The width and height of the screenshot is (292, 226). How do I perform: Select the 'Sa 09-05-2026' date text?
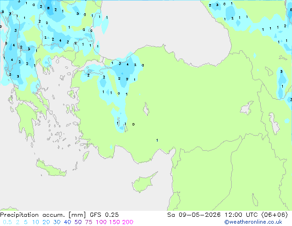tap(194, 215)
